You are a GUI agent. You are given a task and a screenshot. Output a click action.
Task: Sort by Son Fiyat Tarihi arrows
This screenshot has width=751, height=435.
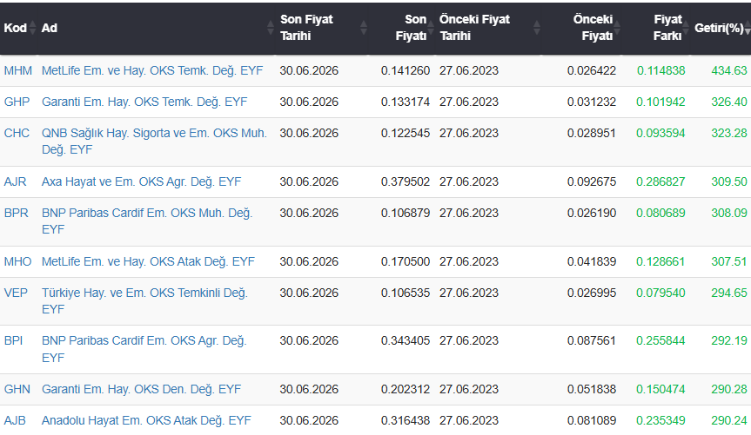(364, 28)
